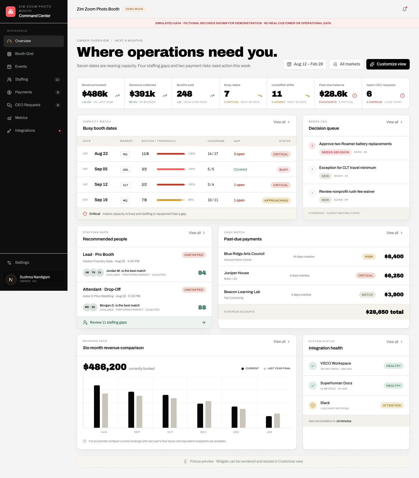This screenshot has height=478, width=419.
Task: Click the CEO Requests chat icon
Action: pyautogui.click(x=9, y=105)
